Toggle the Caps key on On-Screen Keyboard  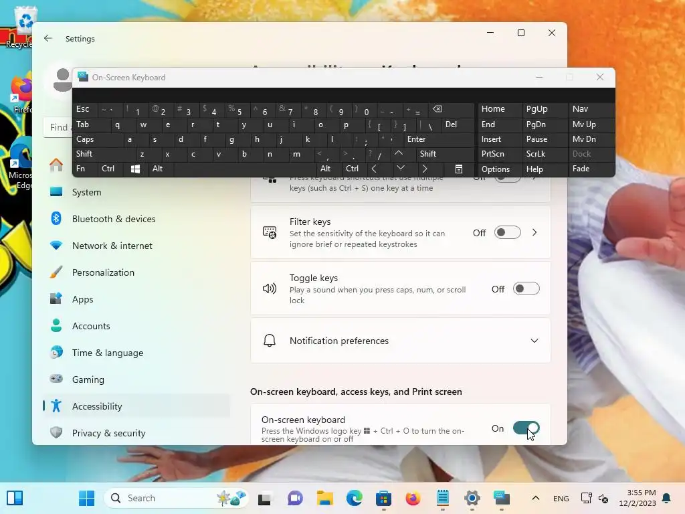click(x=97, y=139)
